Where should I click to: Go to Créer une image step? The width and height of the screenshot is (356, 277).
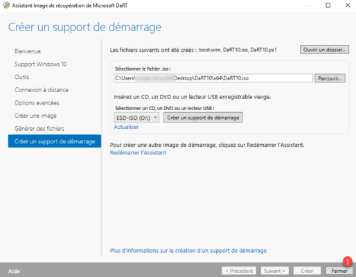(35, 116)
